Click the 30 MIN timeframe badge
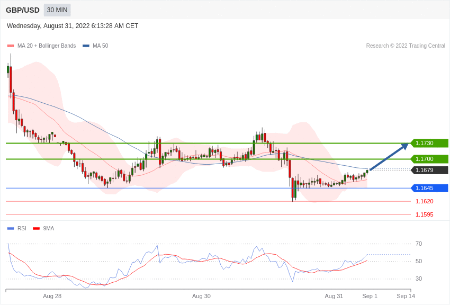This screenshot has width=450, height=305. click(x=57, y=10)
